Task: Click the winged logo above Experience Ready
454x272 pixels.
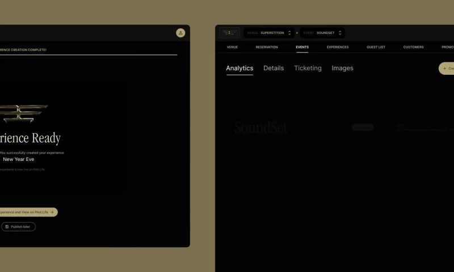Action: (x=23, y=113)
